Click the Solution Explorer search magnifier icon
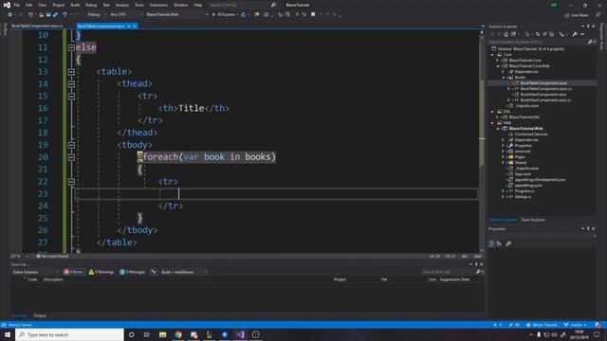This screenshot has height=341, width=607. click(590, 42)
